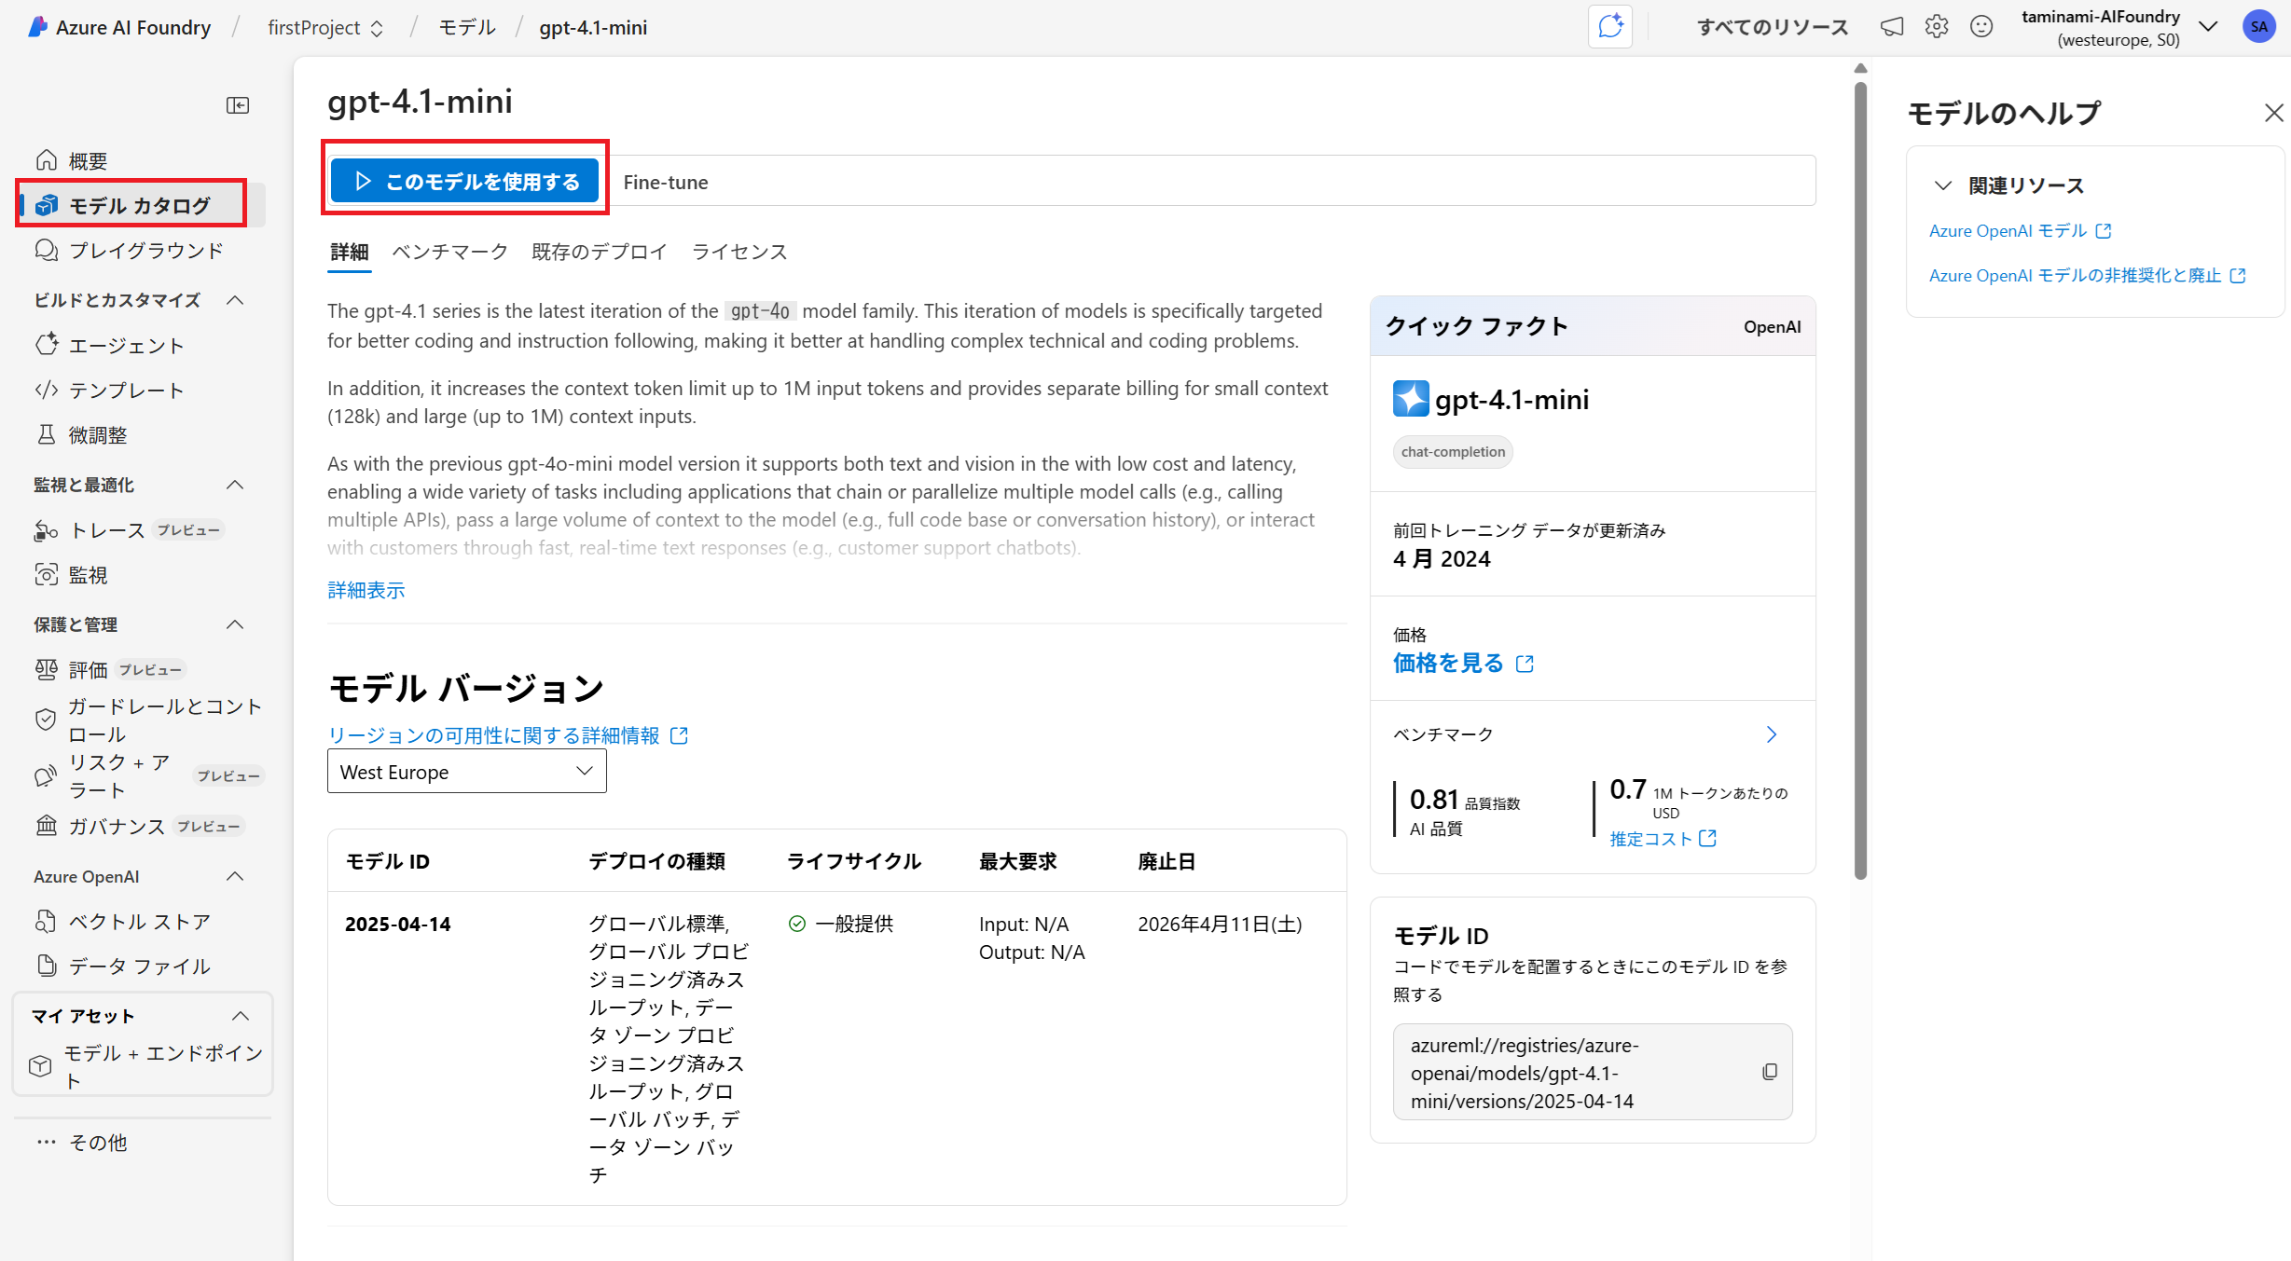Collapse マイ アセット section
Screen dimensions: 2291x1261
[241, 1016]
